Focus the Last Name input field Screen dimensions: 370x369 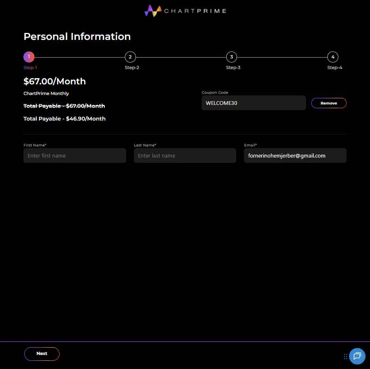(x=185, y=155)
